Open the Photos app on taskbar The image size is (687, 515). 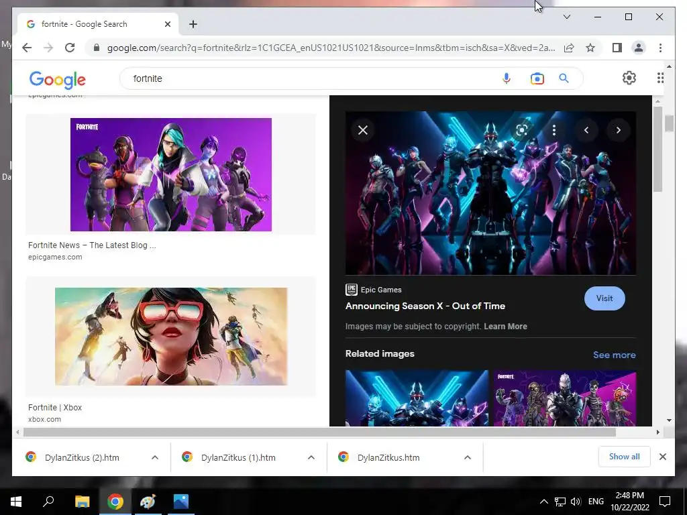180,502
